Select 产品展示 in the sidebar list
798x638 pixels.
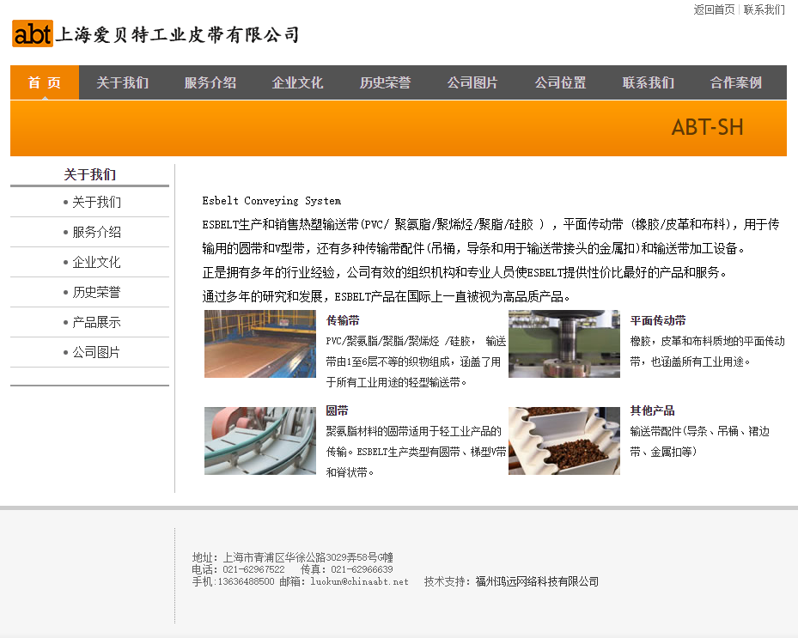pos(96,322)
